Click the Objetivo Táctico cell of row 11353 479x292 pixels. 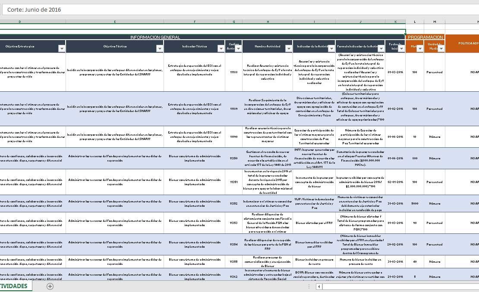(x=115, y=223)
